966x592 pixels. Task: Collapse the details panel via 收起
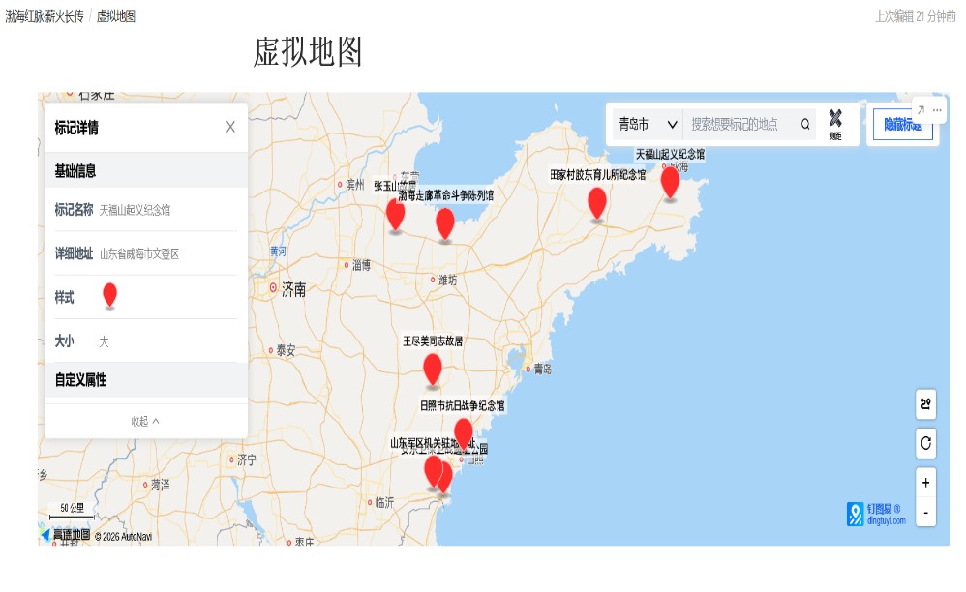coord(145,421)
